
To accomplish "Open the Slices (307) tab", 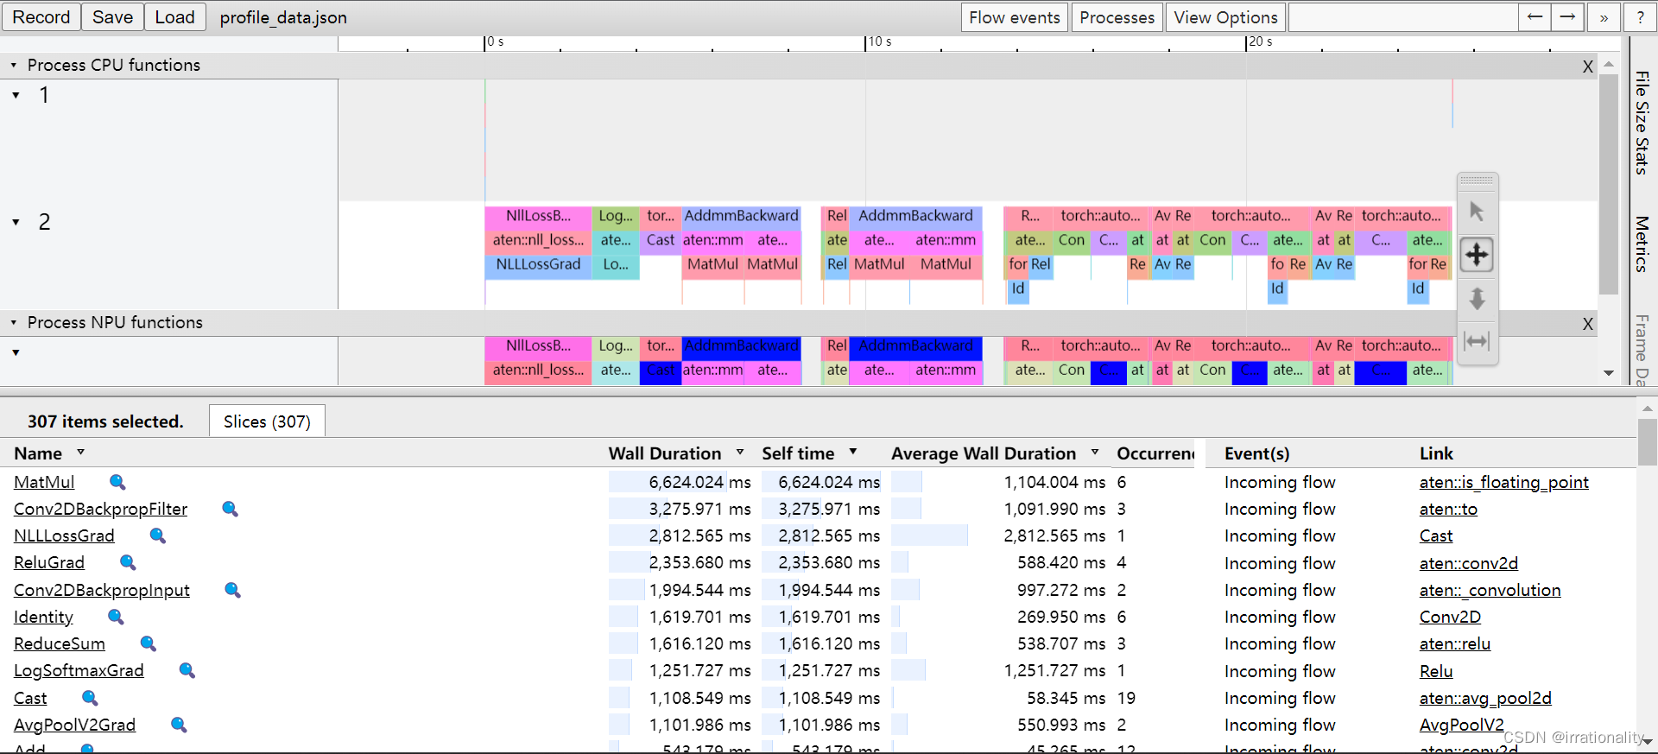I will pos(267,421).
